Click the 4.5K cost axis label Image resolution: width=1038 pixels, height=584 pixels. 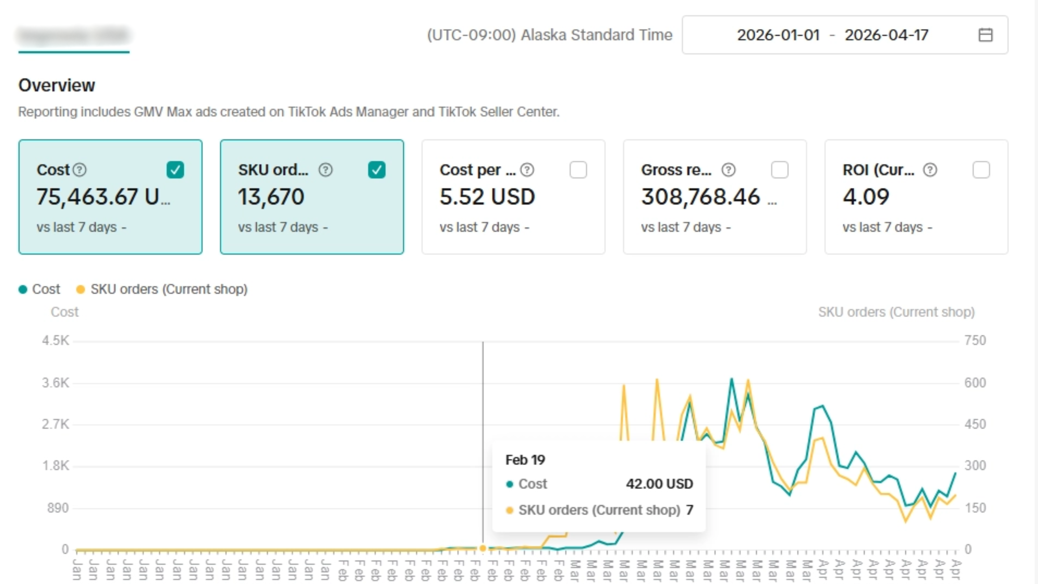click(56, 341)
